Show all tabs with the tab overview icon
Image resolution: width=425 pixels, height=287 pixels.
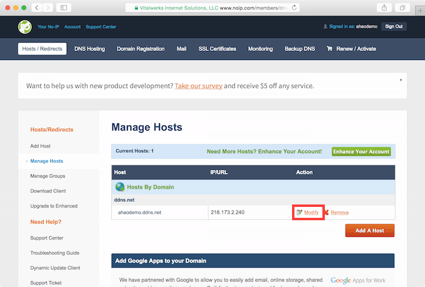(x=403, y=7)
